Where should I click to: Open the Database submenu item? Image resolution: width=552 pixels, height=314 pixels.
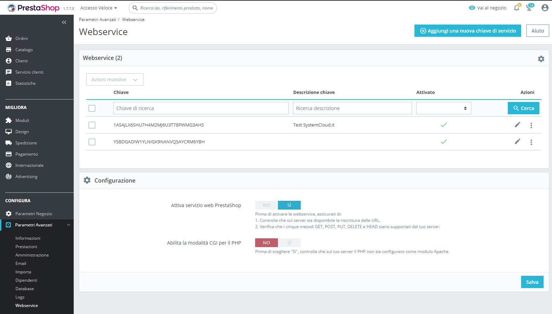[25, 289]
